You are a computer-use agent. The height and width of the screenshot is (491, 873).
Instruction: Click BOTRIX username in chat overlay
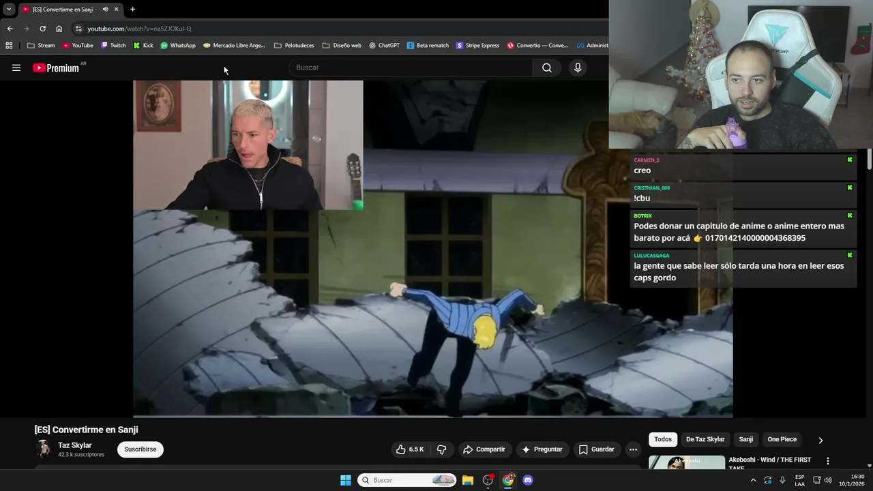point(643,216)
